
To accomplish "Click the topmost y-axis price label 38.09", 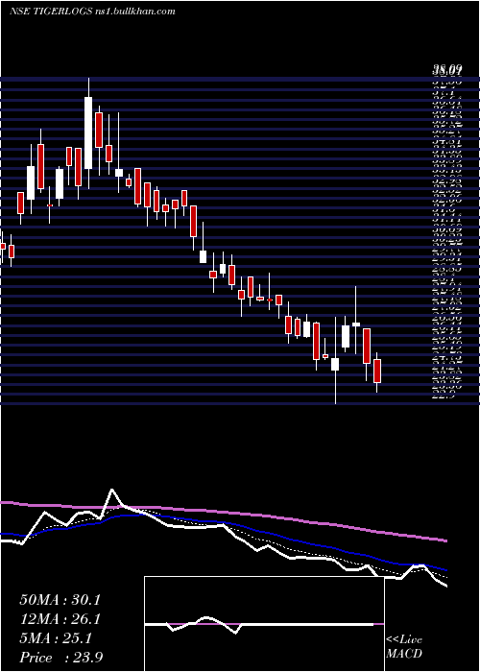I will tap(446, 69).
